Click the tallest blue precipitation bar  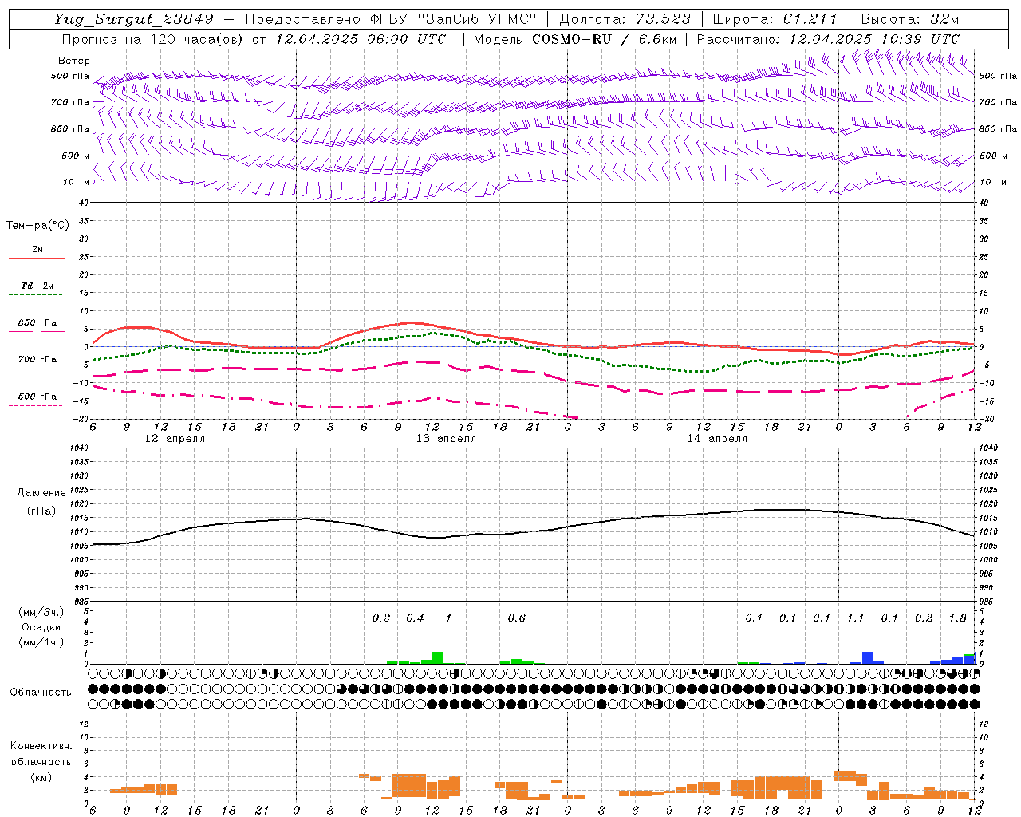pos(867,658)
